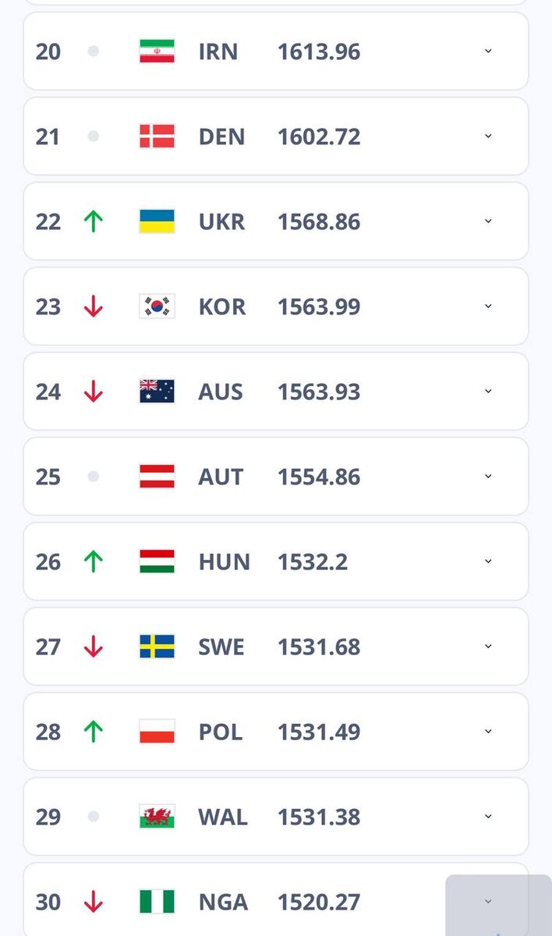Click the red down arrow next to KOR
Screen dimensions: 552x936
click(x=94, y=307)
